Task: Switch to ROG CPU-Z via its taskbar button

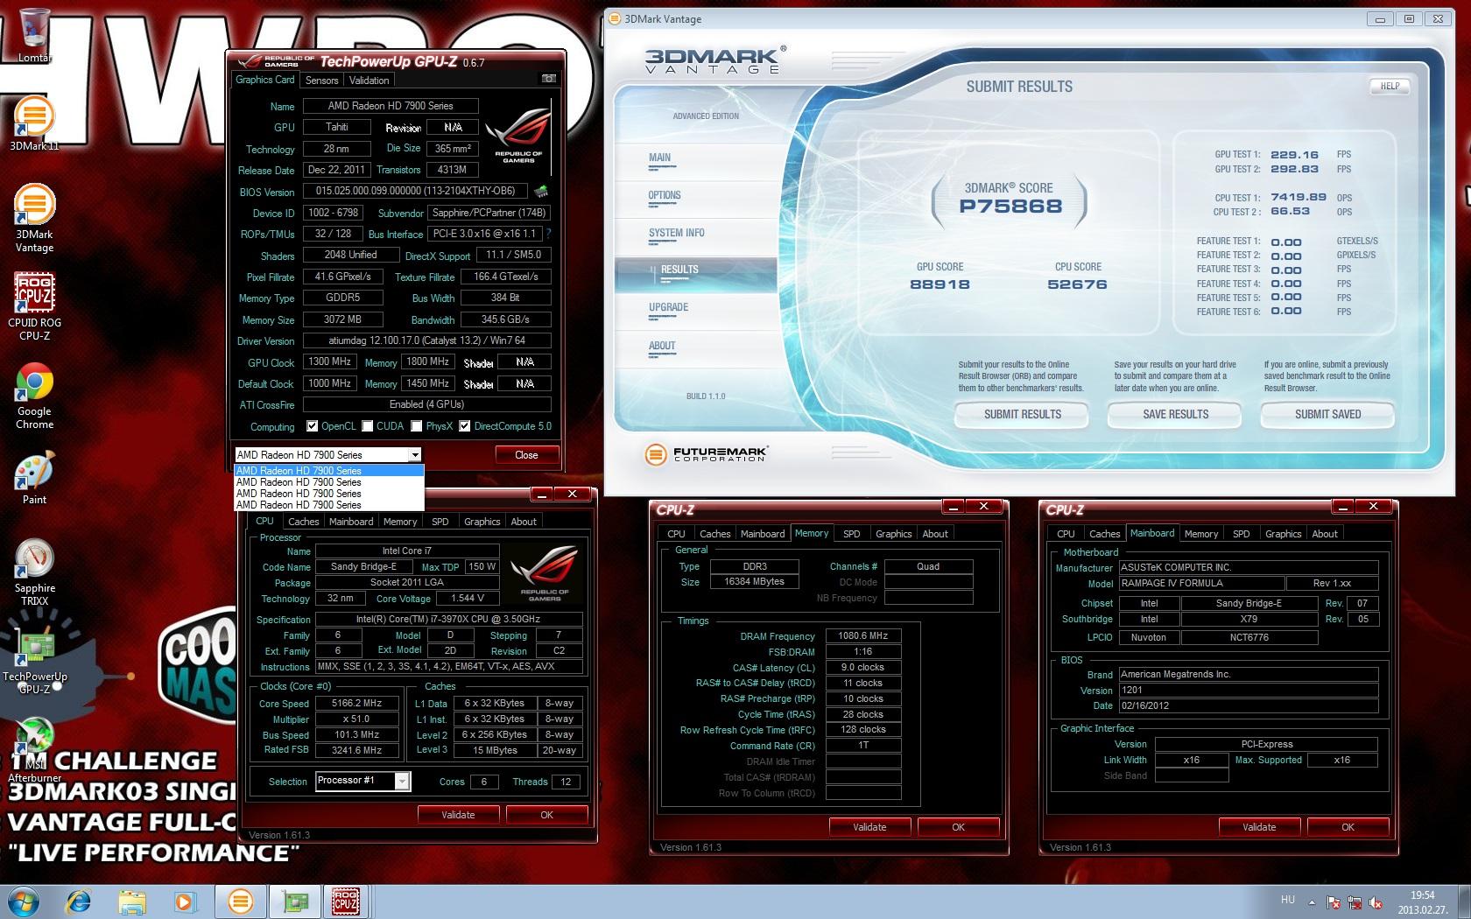Action: pyautogui.click(x=346, y=901)
